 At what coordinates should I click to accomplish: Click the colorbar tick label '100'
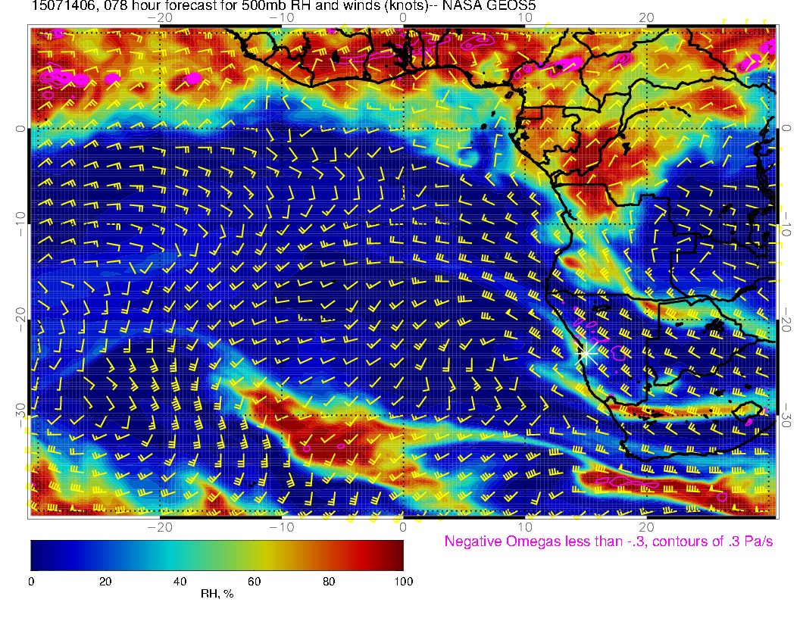tap(404, 582)
